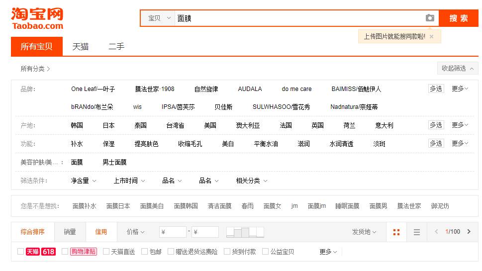Open the 净含量 filter dropdown

[x=83, y=181]
